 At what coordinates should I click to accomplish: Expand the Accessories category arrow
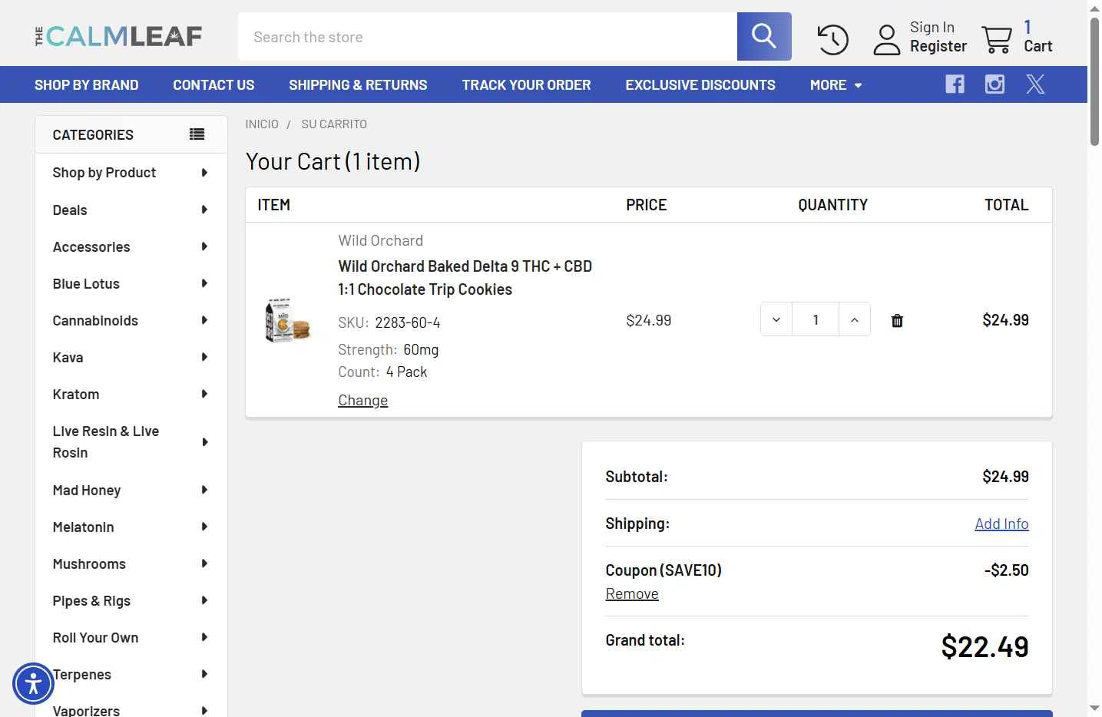coord(204,246)
